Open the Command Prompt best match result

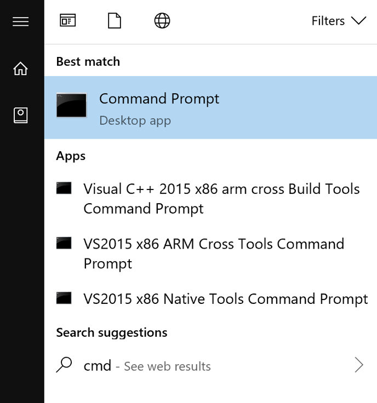(x=159, y=99)
